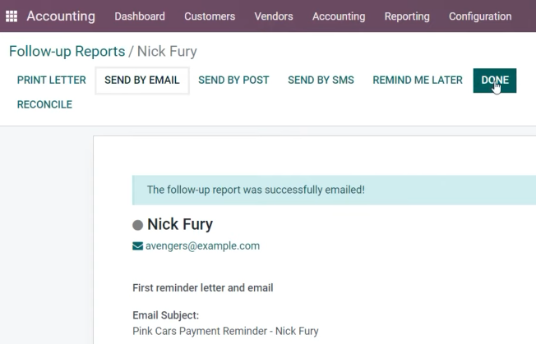The width and height of the screenshot is (536, 344).
Task: Open the Reporting menu
Action: (407, 16)
